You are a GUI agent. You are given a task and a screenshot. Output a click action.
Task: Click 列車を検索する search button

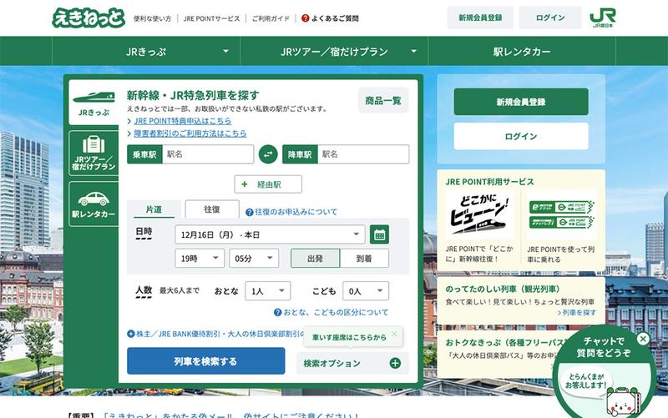pos(205,361)
